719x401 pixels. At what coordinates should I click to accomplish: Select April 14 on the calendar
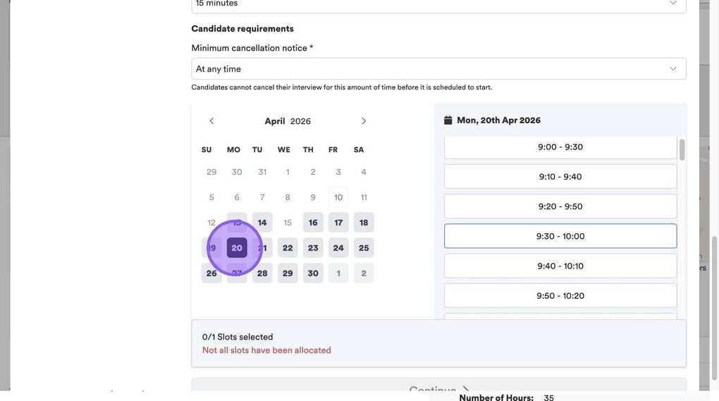262,223
